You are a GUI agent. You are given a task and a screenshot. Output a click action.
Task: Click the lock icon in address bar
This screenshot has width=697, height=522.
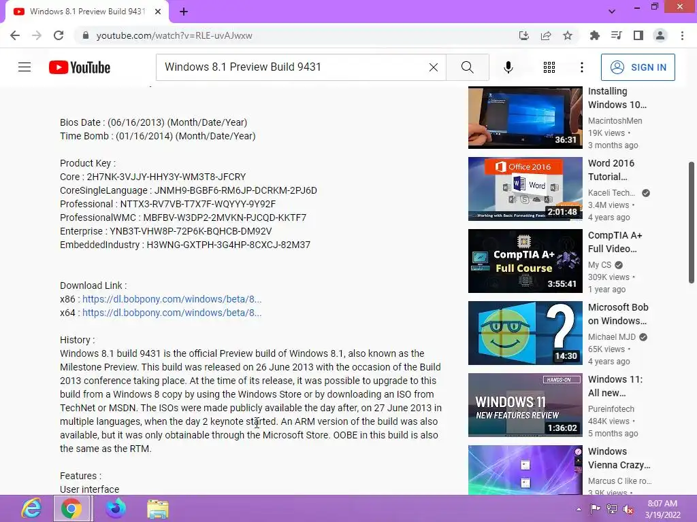click(x=85, y=35)
